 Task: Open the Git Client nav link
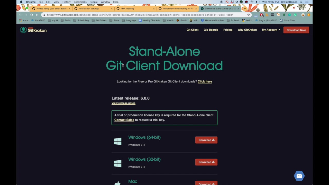[x=193, y=30]
